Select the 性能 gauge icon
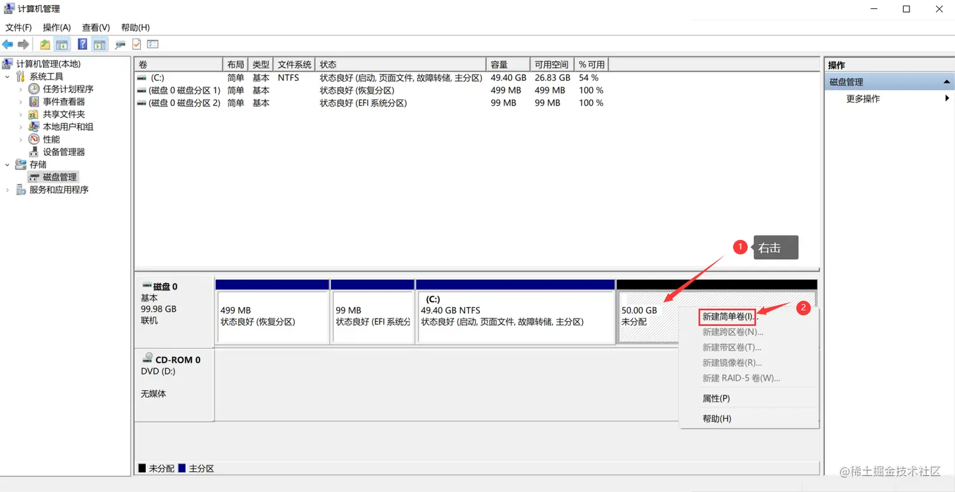The image size is (955, 492). pyautogui.click(x=34, y=140)
